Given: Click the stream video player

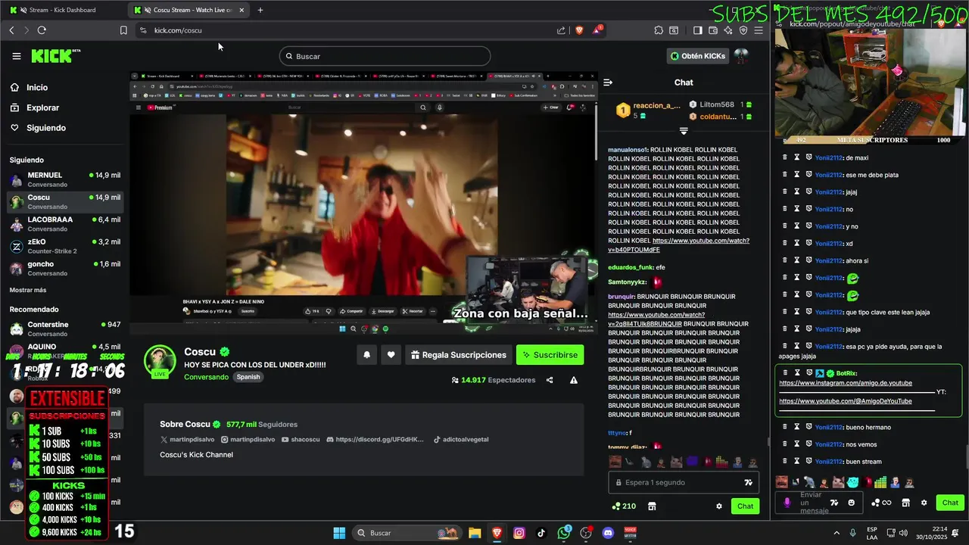Looking at the screenshot, I should click(363, 203).
